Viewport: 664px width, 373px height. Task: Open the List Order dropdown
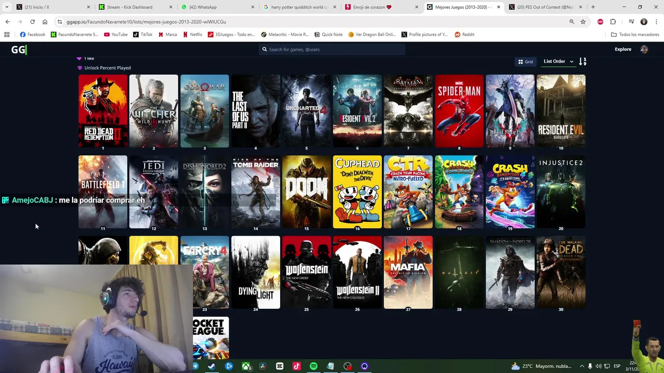(x=558, y=62)
